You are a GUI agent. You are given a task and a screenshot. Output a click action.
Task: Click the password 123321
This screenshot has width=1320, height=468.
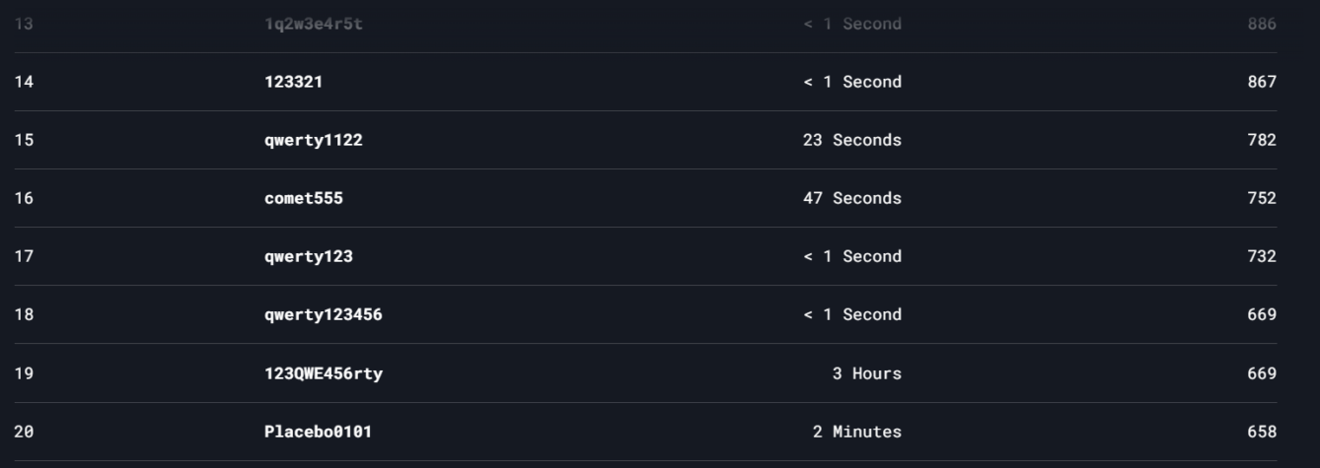click(293, 82)
